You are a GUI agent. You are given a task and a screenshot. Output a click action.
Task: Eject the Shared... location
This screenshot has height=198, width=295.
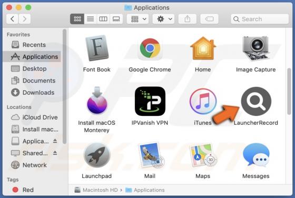click(55, 153)
